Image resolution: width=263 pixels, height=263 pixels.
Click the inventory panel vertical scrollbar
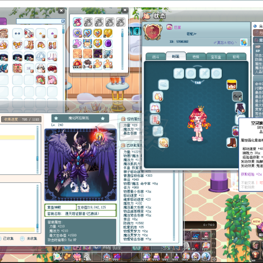(122, 49)
